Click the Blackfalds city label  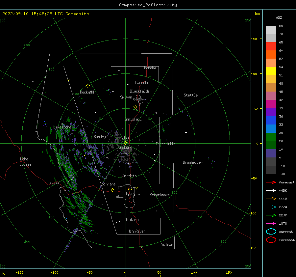pos(140,91)
